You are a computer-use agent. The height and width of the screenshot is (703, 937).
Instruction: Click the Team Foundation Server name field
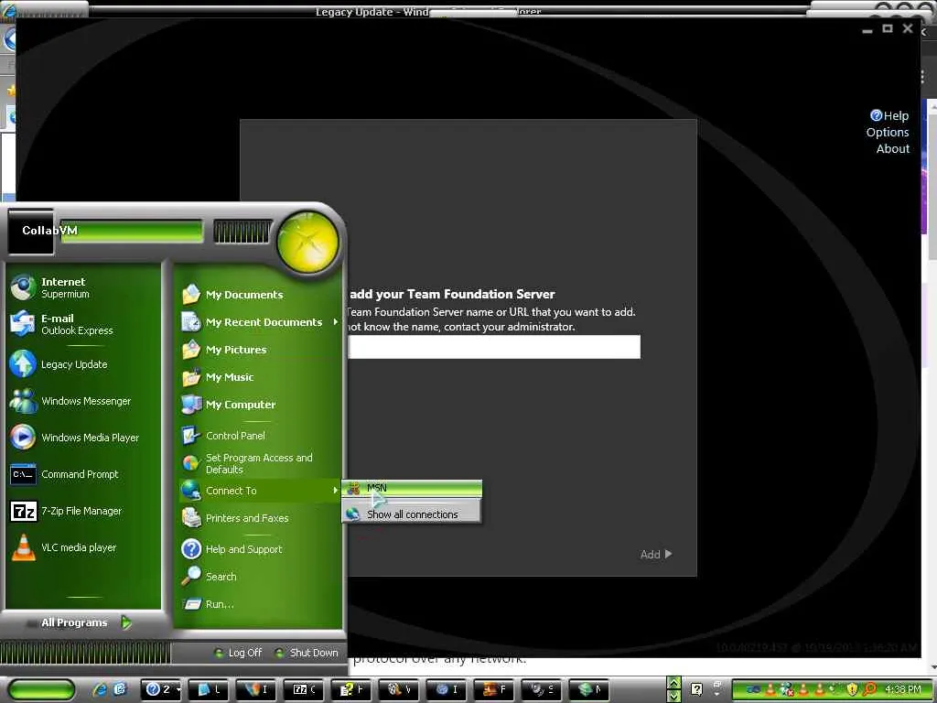click(x=494, y=347)
